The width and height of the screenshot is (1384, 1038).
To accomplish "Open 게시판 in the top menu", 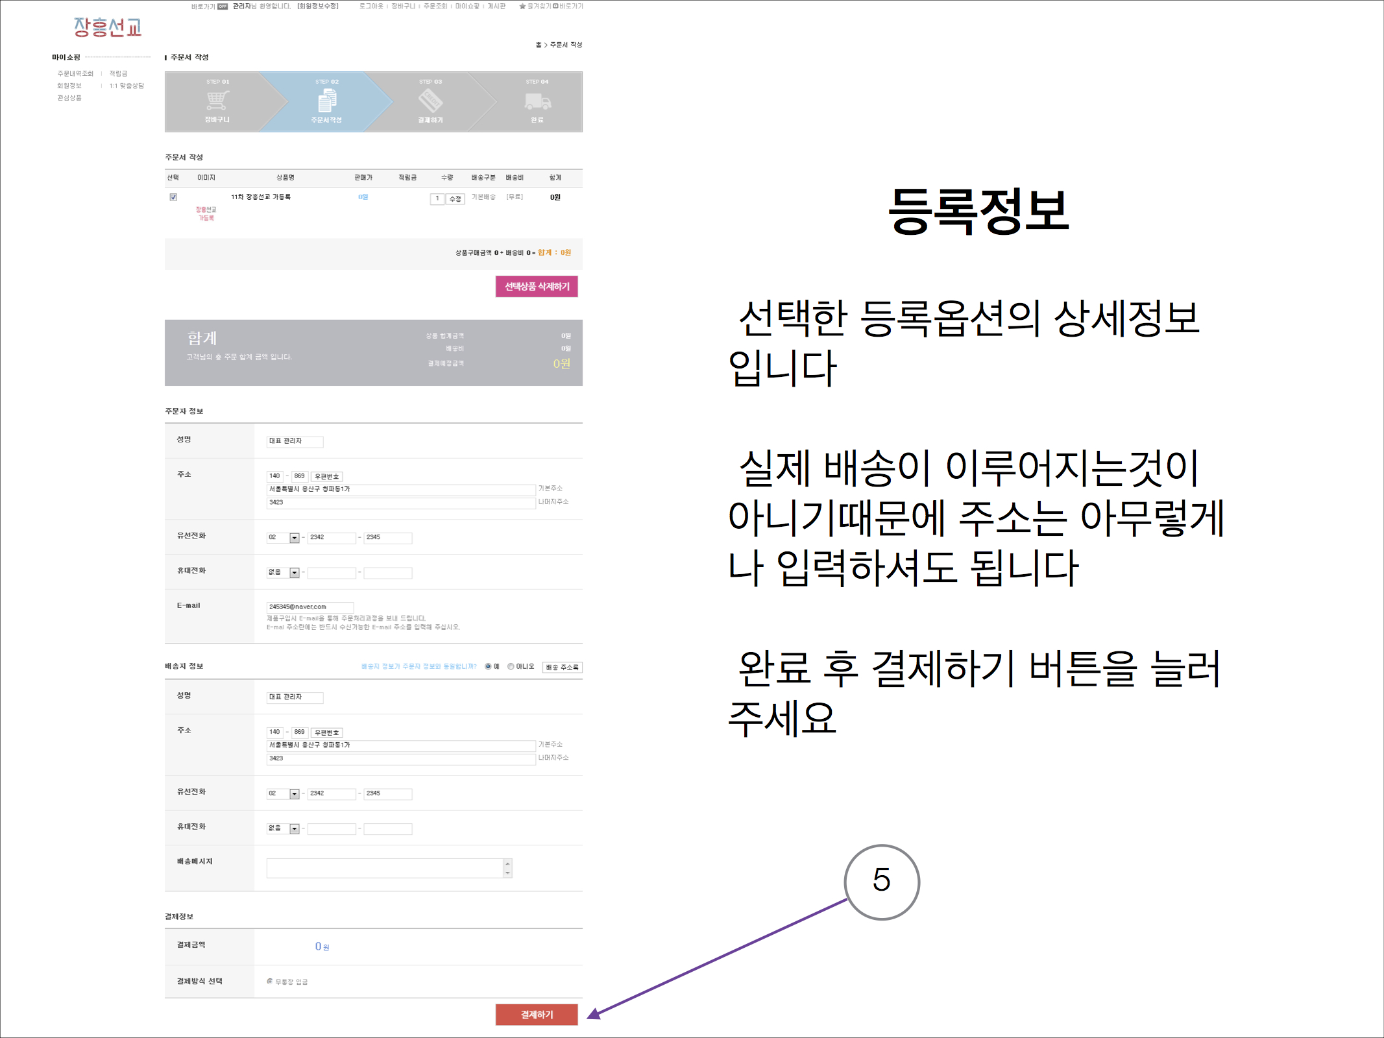I will pyautogui.click(x=496, y=6).
